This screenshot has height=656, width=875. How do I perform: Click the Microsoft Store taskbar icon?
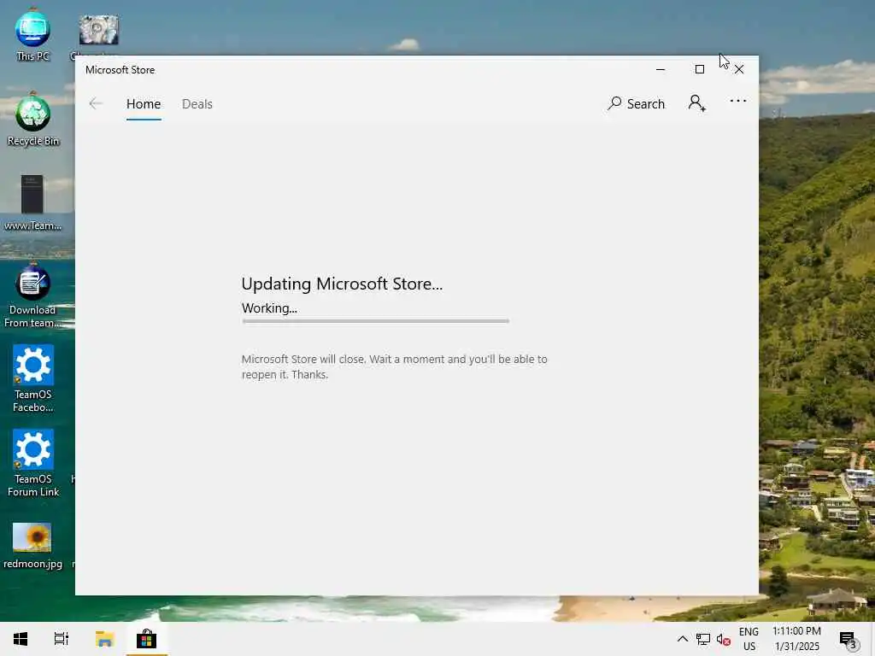click(x=147, y=639)
